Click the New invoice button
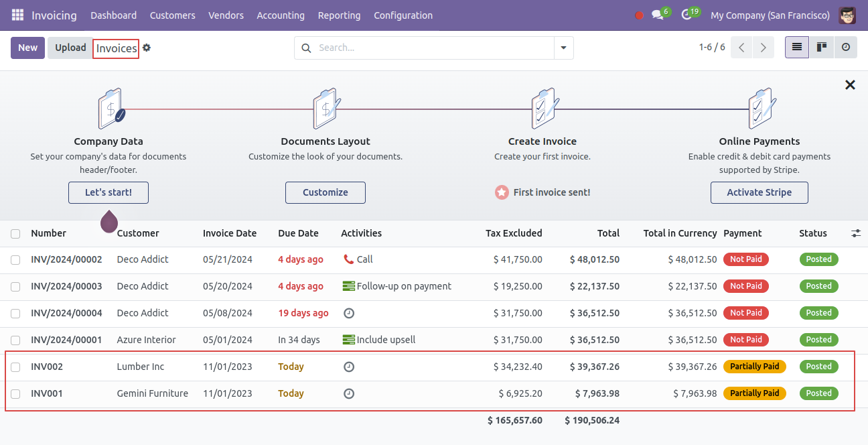 pyautogui.click(x=27, y=48)
